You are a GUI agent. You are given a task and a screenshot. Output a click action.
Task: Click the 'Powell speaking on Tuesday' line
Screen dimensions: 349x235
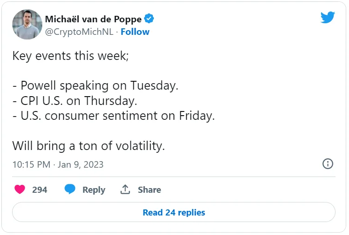pos(95,86)
